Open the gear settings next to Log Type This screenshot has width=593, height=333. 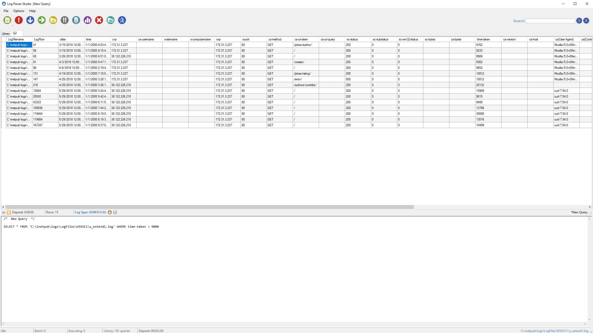115,212
